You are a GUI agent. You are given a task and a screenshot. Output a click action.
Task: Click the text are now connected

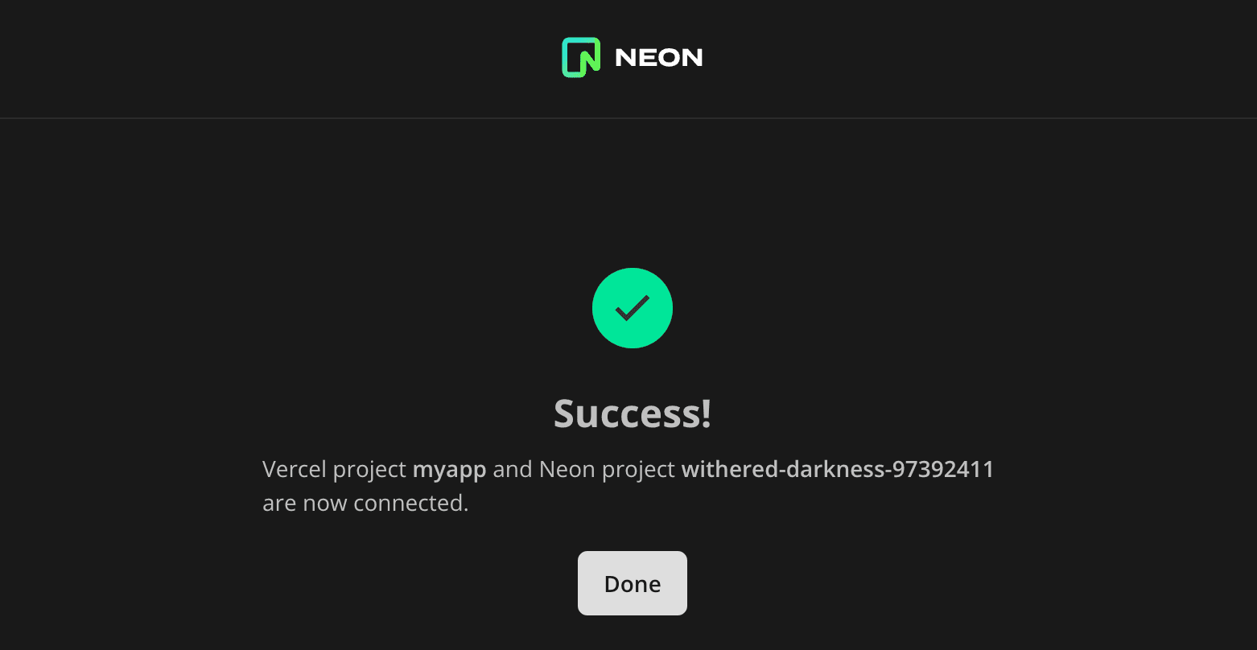[x=365, y=502]
